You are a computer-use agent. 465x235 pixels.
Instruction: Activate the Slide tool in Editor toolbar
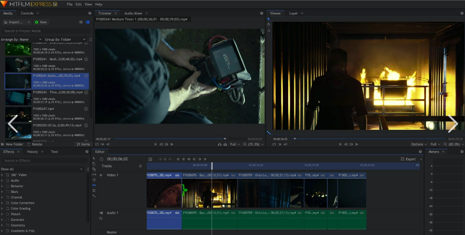coord(94,180)
